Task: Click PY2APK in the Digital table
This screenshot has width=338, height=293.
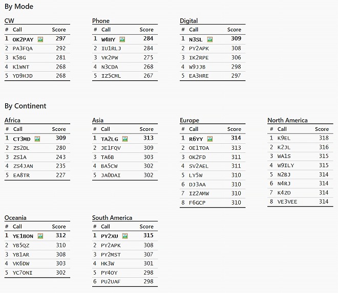Action: (199, 49)
